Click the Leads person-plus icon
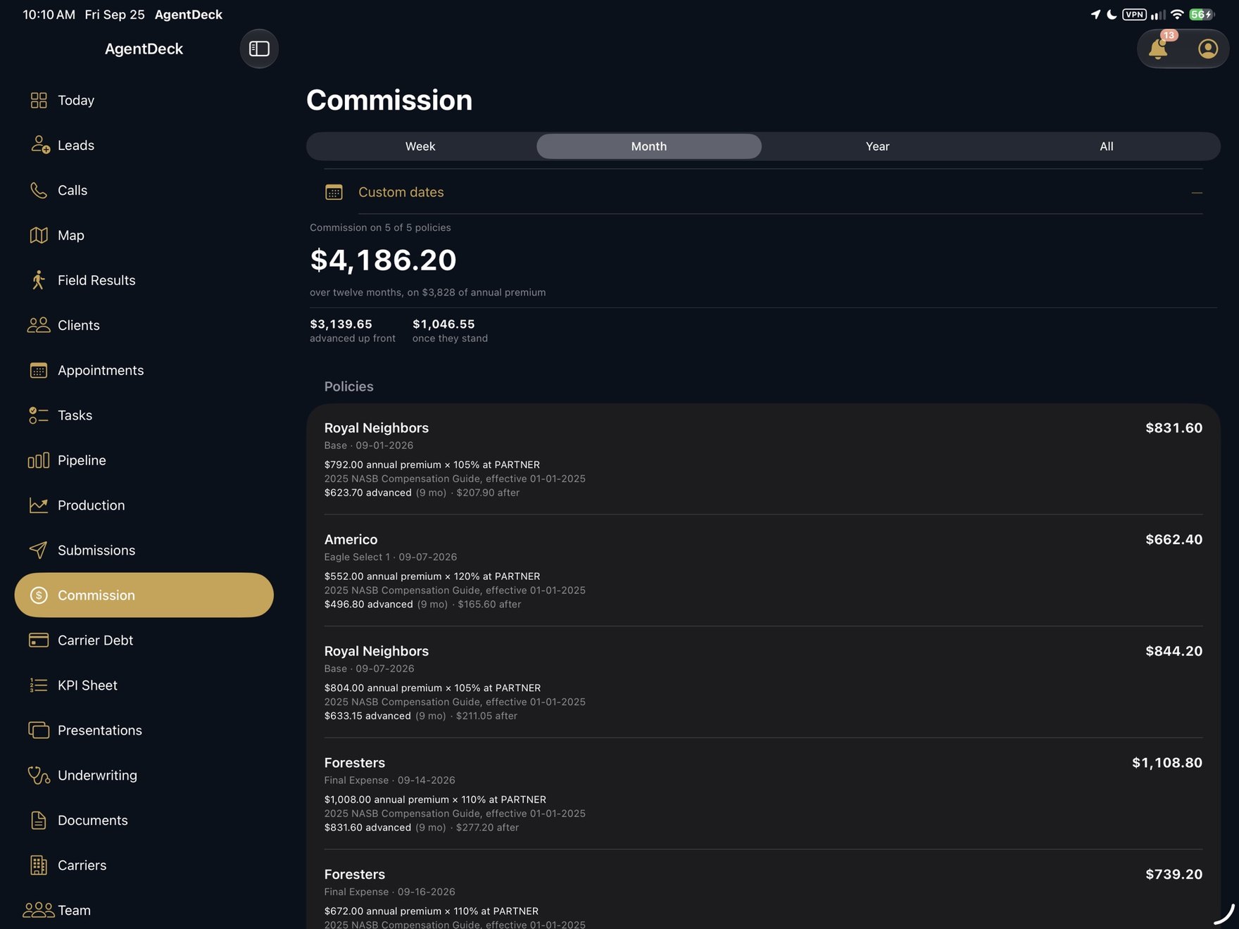Image resolution: width=1239 pixels, height=929 pixels. tap(39, 145)
